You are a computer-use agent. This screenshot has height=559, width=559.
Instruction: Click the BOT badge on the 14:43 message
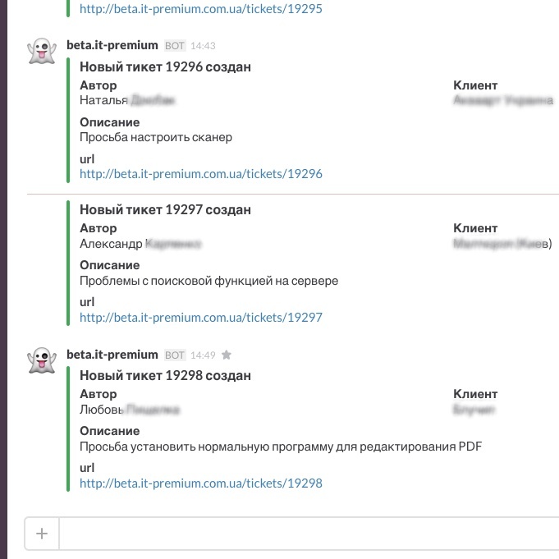174,46
